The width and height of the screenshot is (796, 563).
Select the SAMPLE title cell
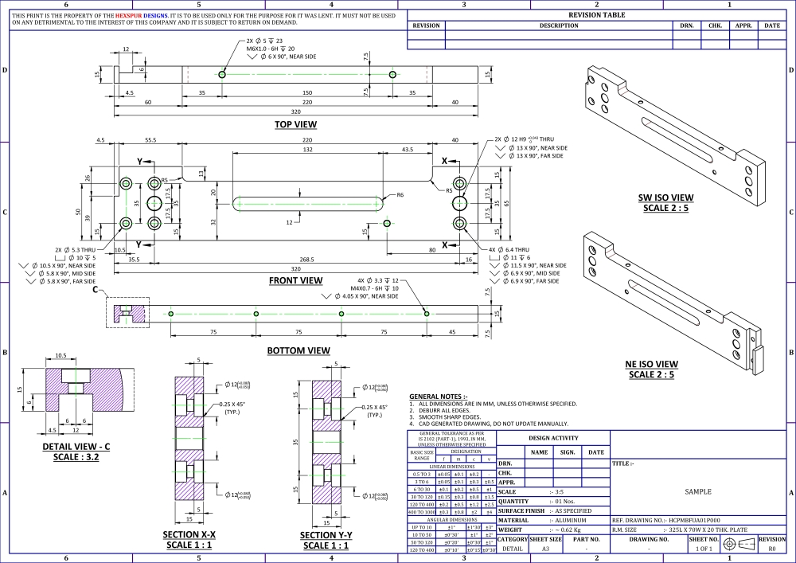697,492
